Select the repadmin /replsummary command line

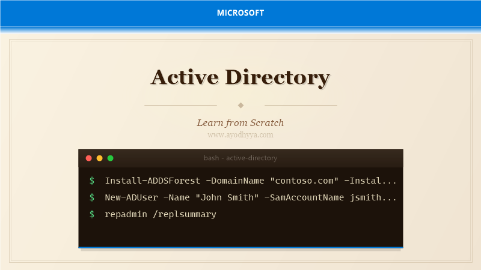(161, 214)
